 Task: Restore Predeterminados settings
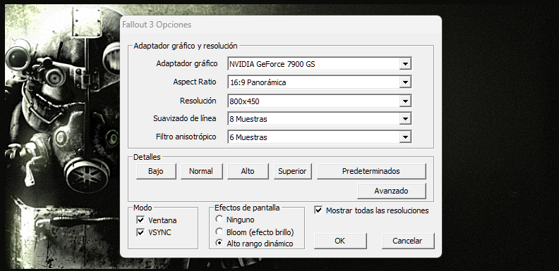tap(371, 171)
